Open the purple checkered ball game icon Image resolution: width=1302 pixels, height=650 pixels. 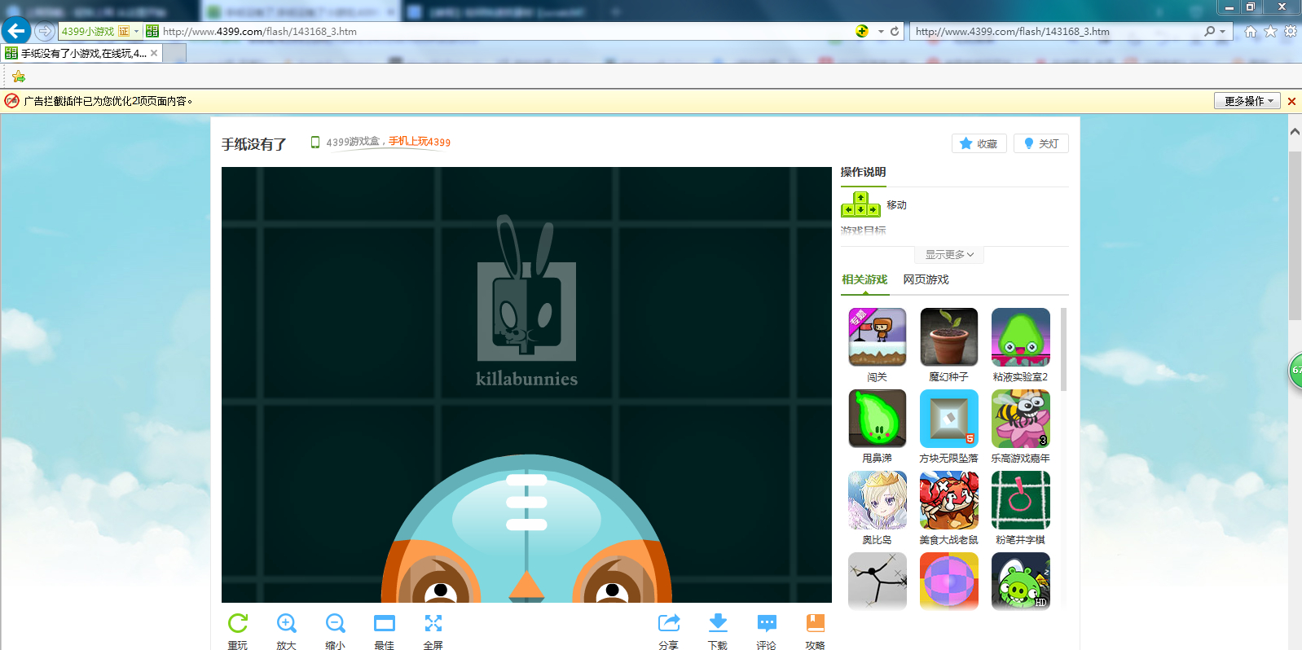tap(949, 582)
